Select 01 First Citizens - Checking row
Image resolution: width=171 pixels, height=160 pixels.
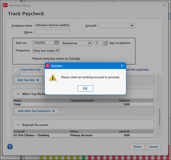pyautogui.click(x=83, y=135)
